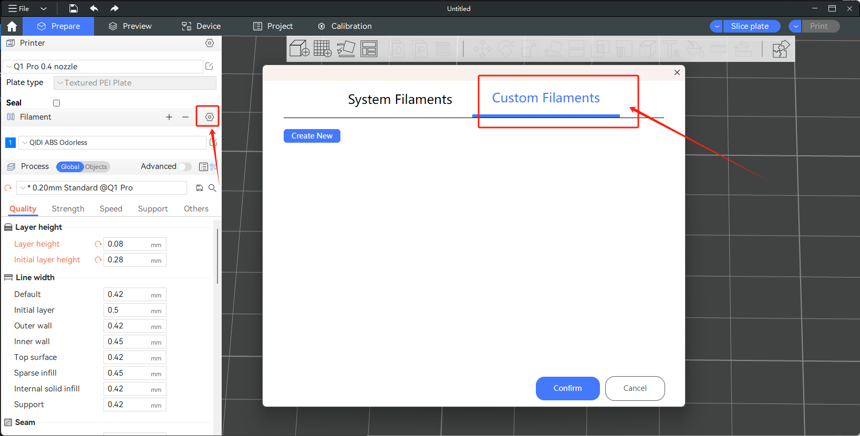
Task: Open the Textured PEI Plate dropdown
Action: (x=135, y=83)
